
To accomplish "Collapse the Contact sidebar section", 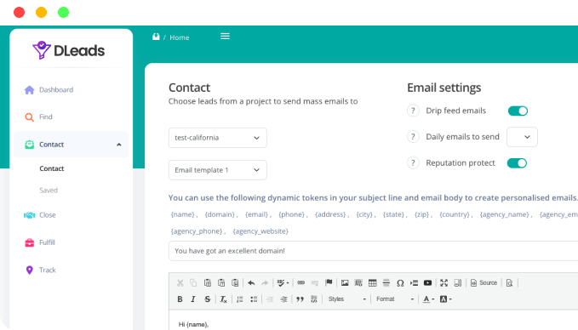I will [x=72, y=145].
